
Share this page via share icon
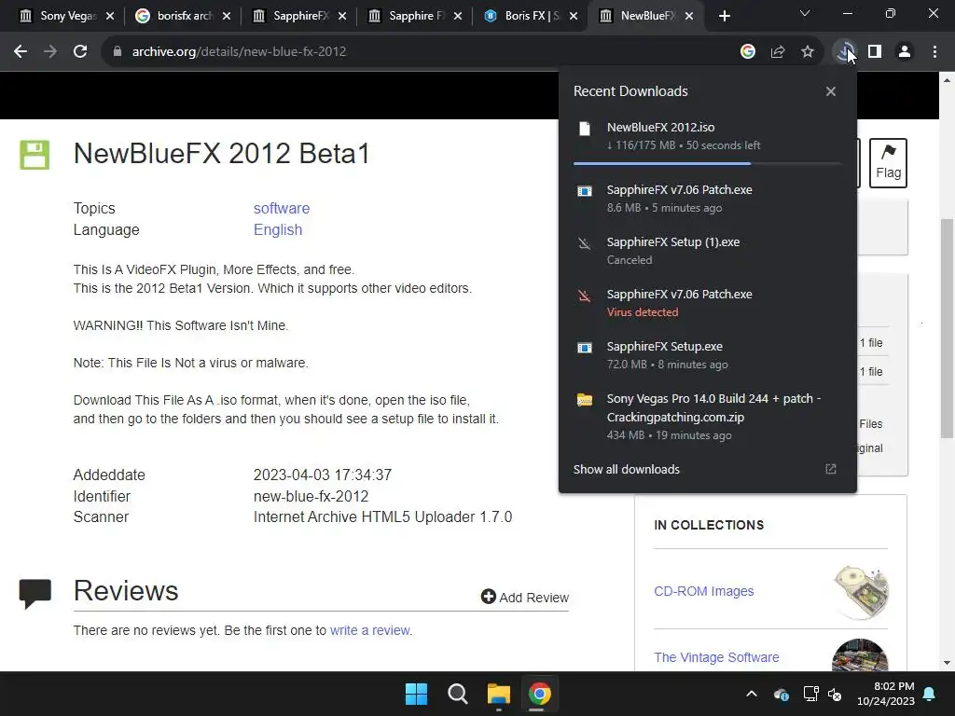778,52
